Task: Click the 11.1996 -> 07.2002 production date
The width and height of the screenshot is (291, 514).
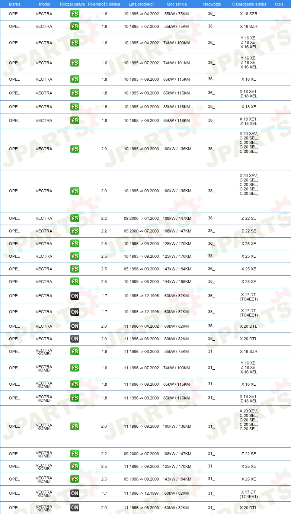Action: (141, 368)
